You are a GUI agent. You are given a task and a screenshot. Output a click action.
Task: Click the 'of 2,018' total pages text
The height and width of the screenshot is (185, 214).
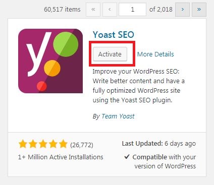point(161,10)
